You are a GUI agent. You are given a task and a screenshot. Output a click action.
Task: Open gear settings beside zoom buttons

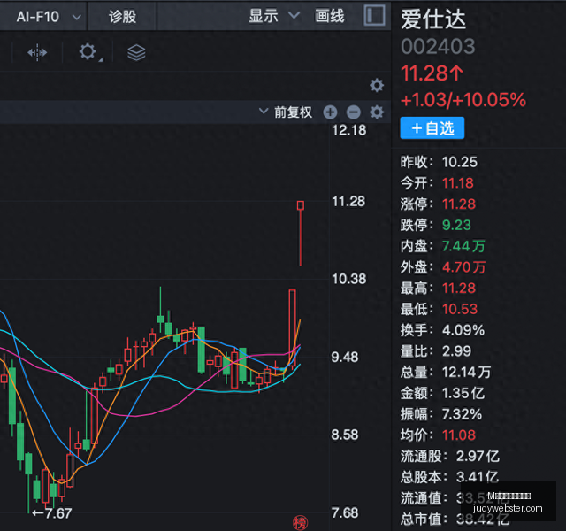coord(377,112)
